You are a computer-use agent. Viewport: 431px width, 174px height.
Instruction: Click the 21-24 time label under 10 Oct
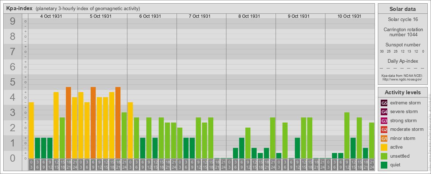tap(372, 165)
